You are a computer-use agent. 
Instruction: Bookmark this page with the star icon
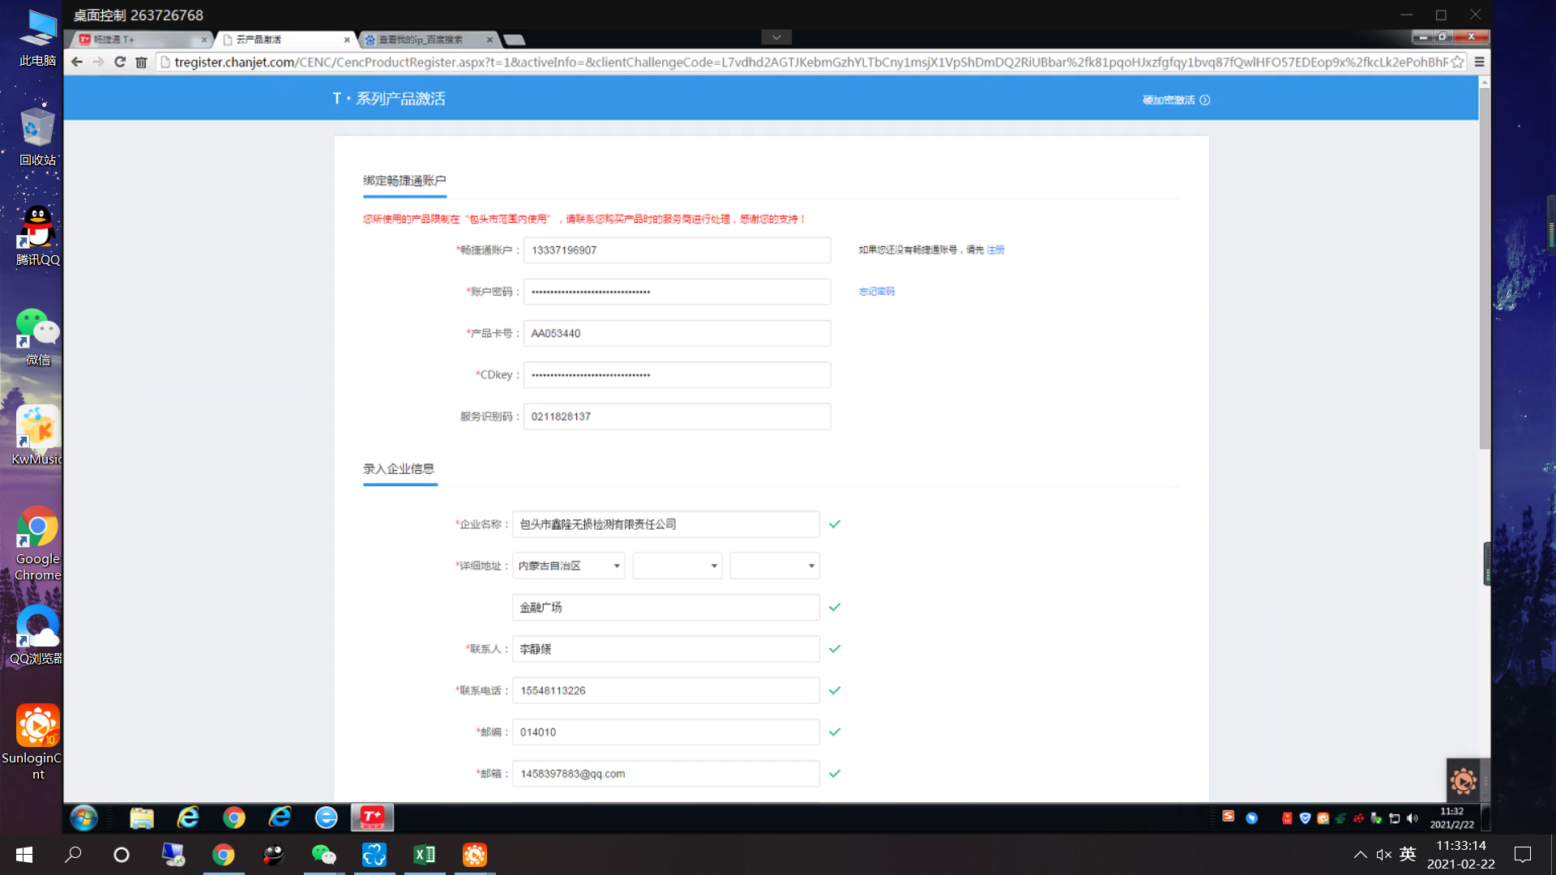coord(1457,62)
